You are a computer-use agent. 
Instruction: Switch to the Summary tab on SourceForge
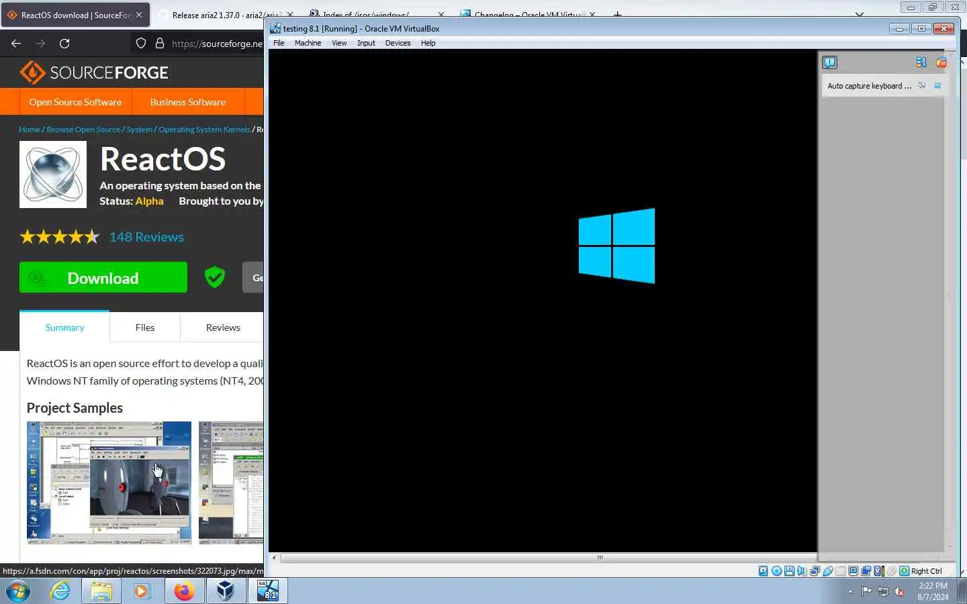(64, 328)
